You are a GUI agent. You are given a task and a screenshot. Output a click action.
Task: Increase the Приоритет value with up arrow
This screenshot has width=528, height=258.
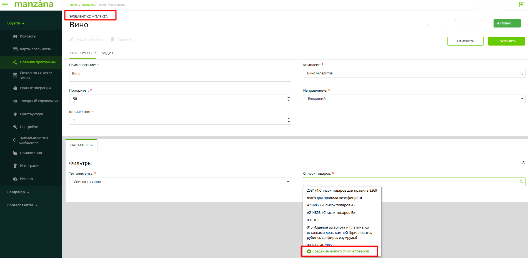[289, 97]
